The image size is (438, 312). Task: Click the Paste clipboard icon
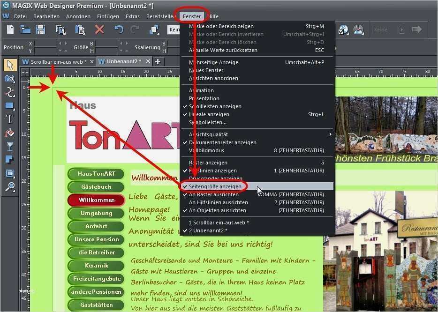pos(80,30)
